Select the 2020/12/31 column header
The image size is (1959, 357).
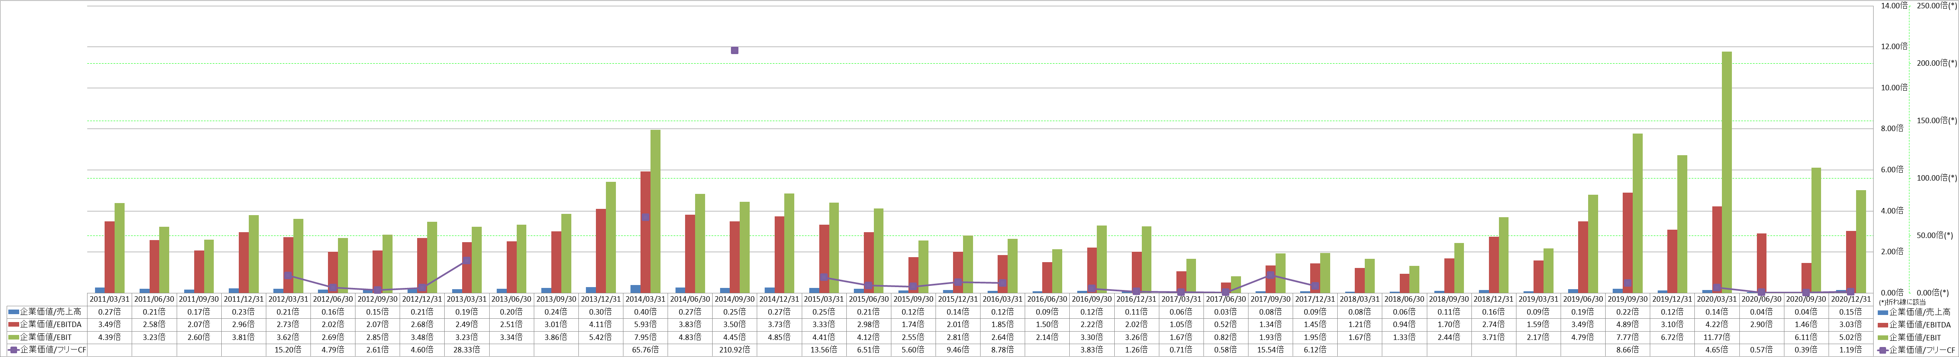[x=1850, y=299]
